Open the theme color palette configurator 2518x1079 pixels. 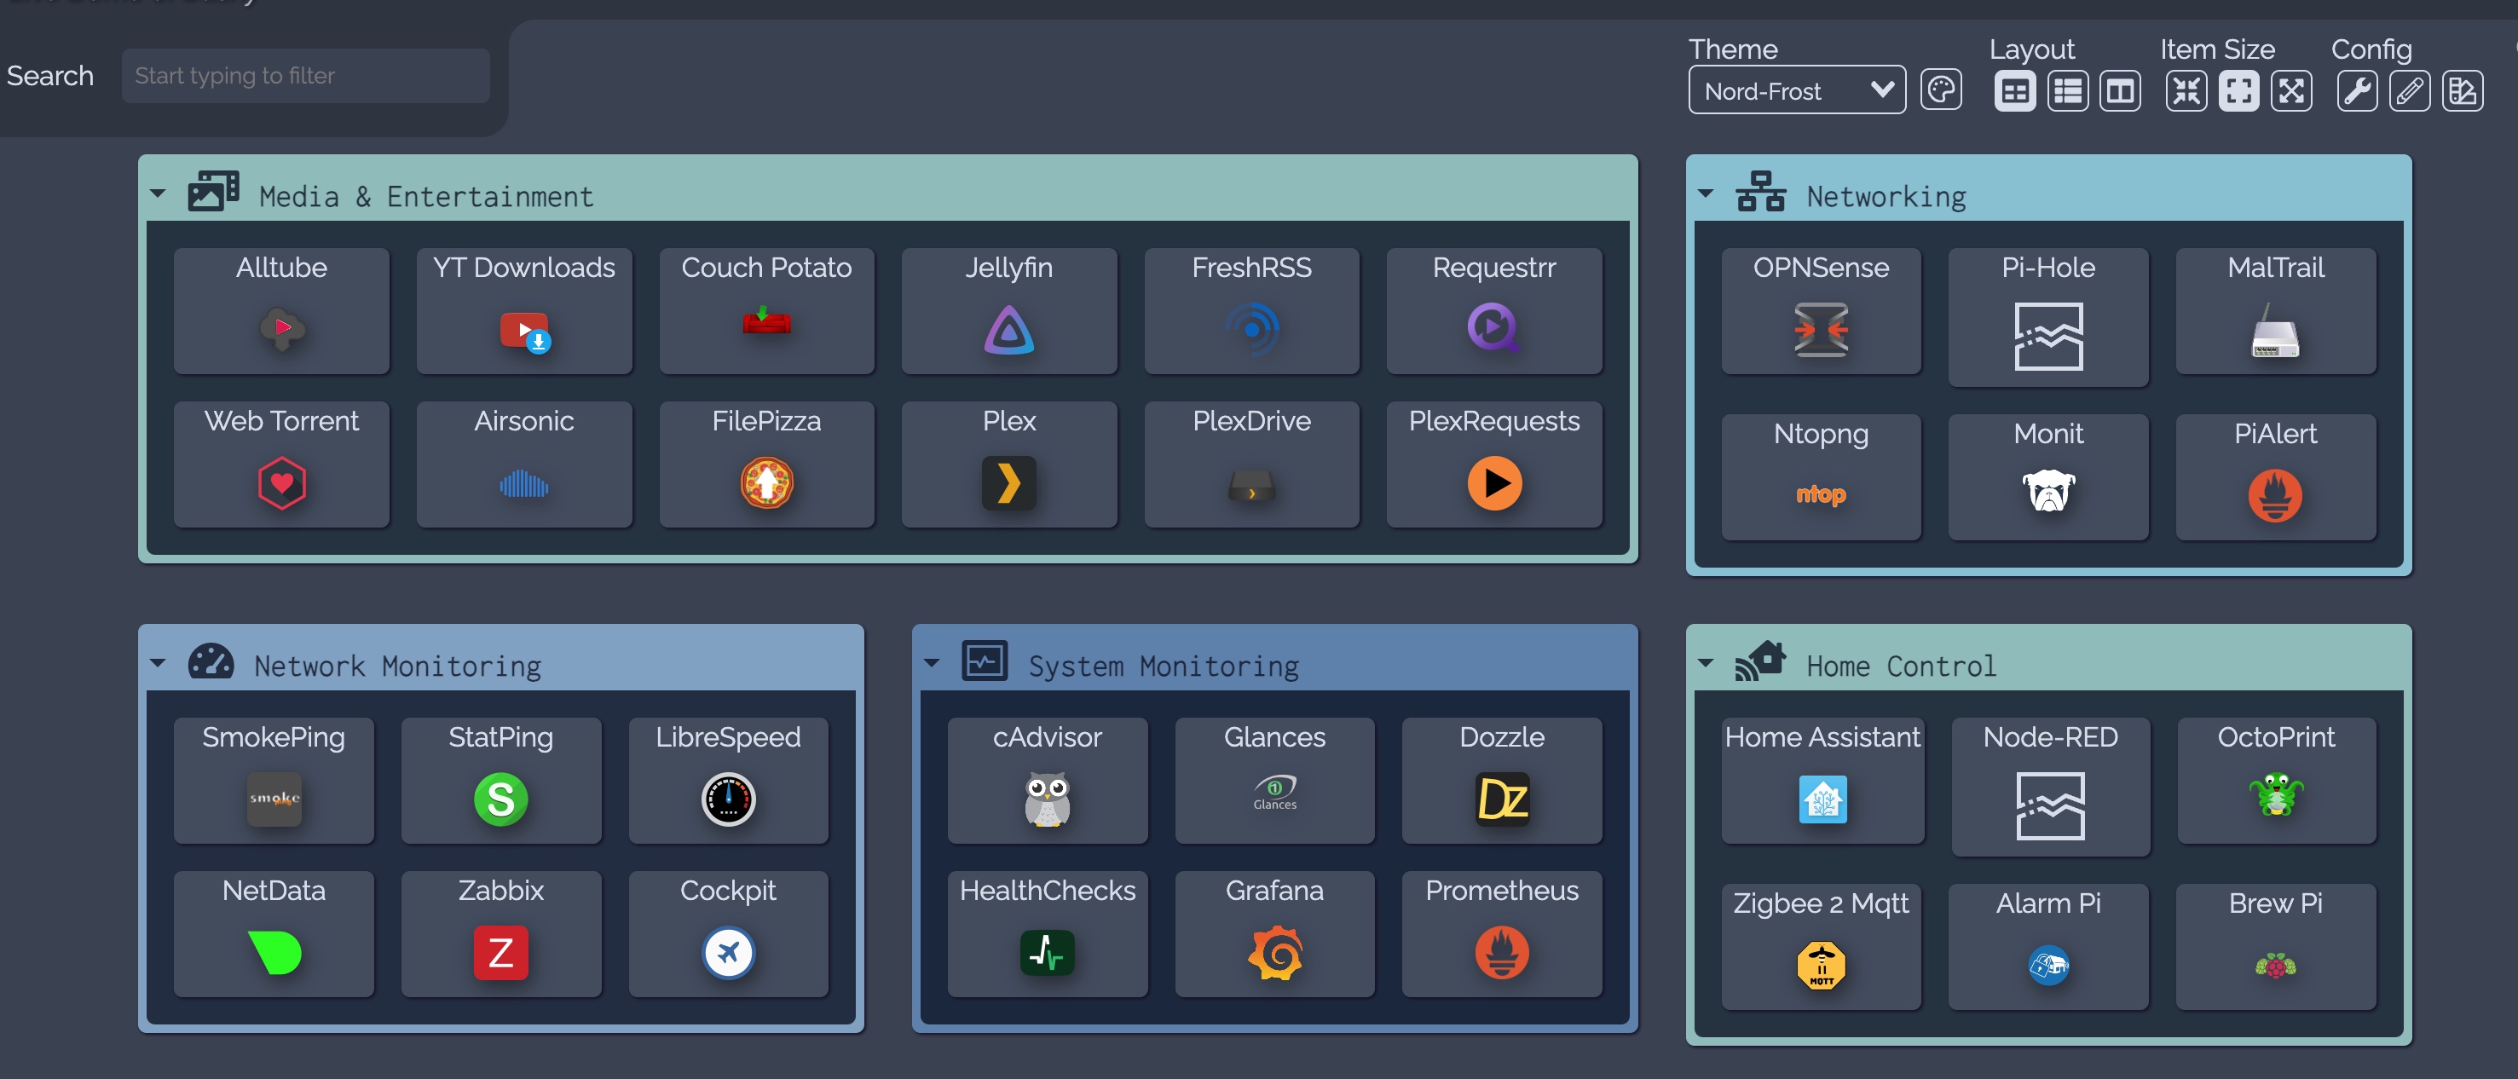click(x=1940, y=90)
